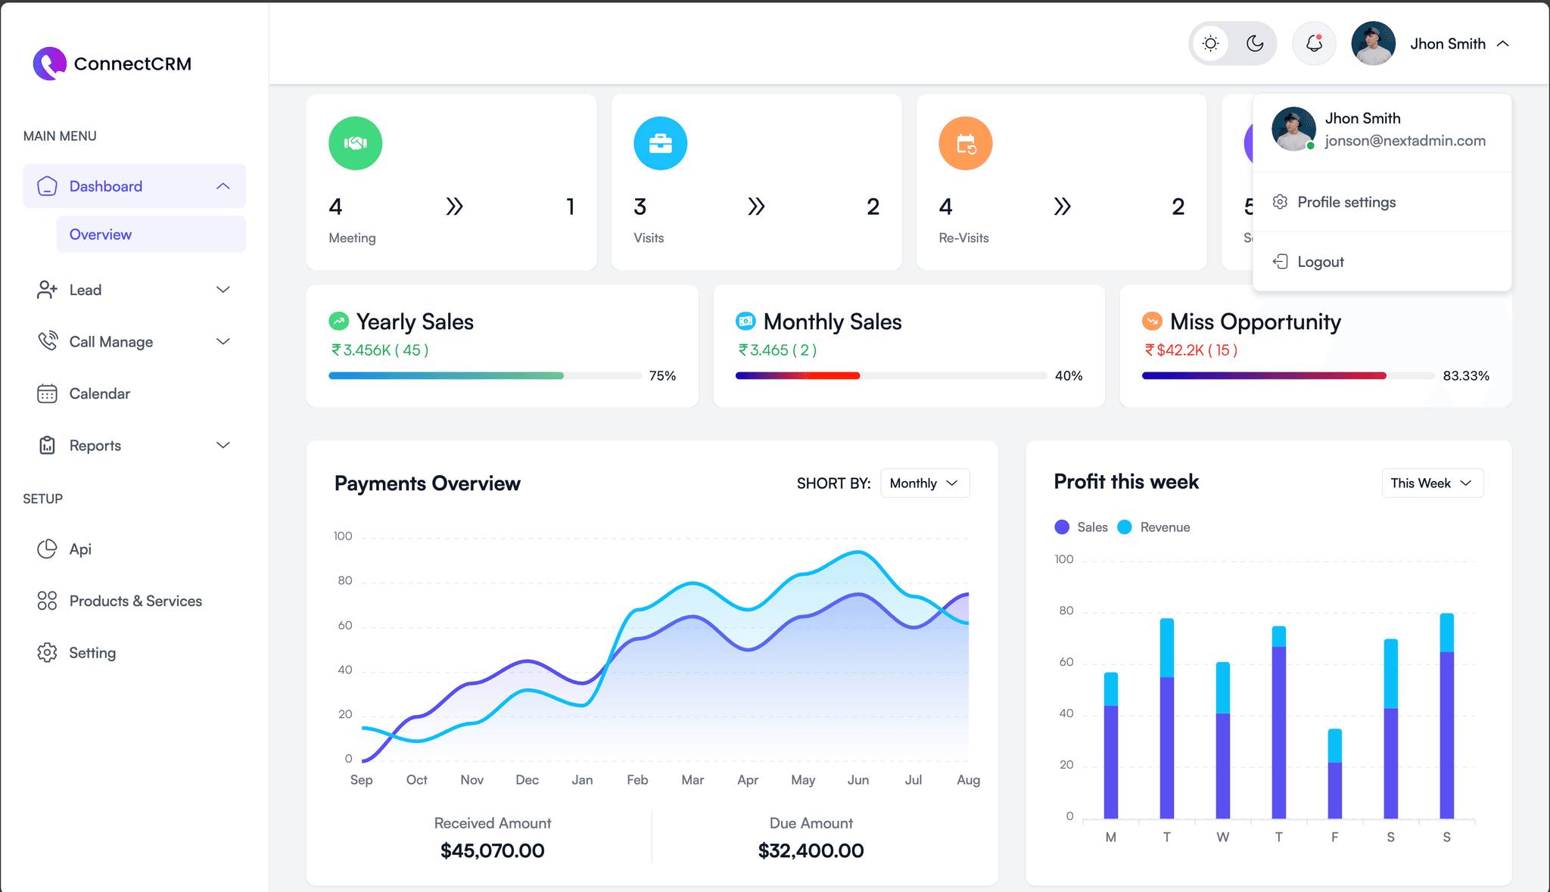Click the green Meeting handshake icon
This screenshot has height=892, width=1550.
(x=355, y=143)
